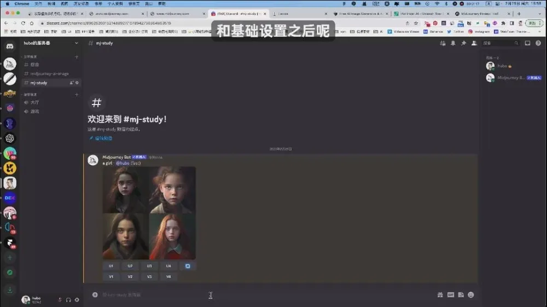Click the emoji picker smiley icon
The height and width of the screenshot is (307, 547).
tap(471, 295)
